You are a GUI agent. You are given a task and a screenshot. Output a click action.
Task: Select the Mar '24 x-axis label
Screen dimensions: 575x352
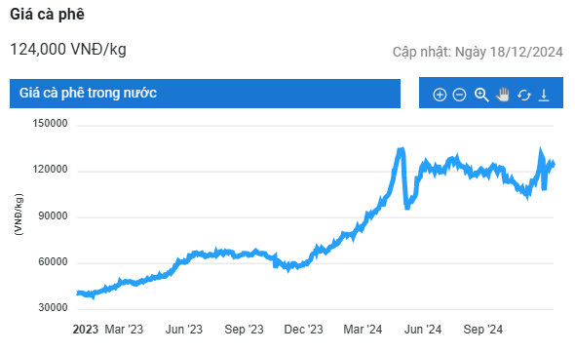(x=363, y=330)
